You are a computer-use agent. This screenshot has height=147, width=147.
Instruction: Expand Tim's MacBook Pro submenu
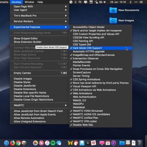click(x=39, y=15)
